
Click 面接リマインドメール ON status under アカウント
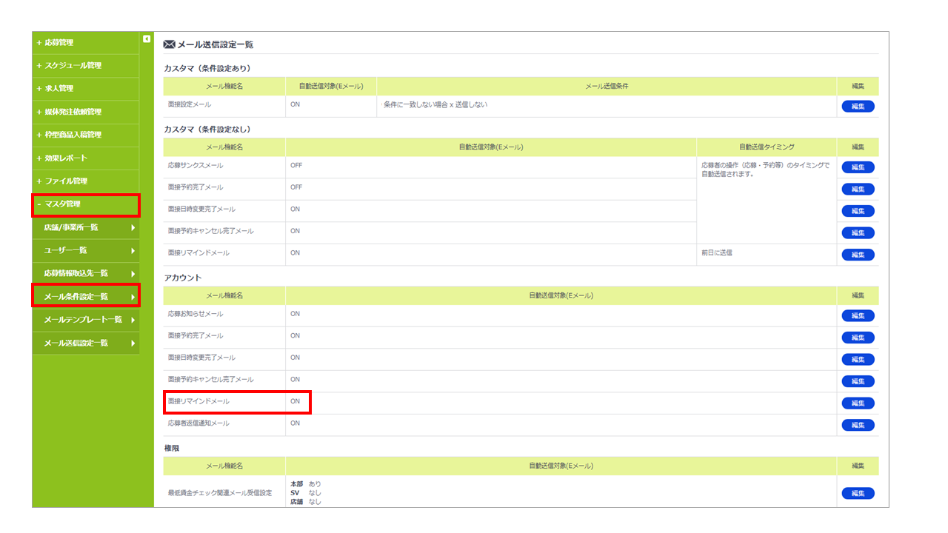(x=295, y=401)
